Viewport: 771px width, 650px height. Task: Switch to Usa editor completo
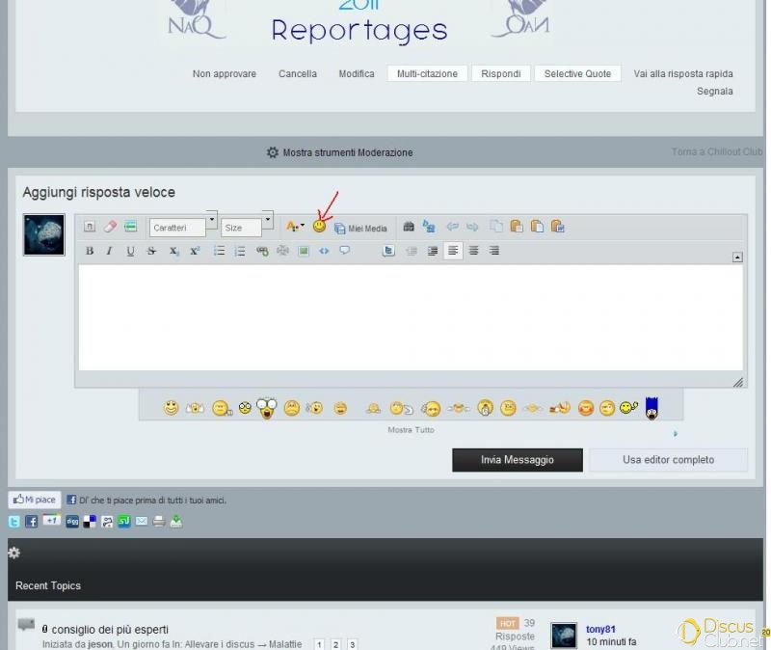668,460
